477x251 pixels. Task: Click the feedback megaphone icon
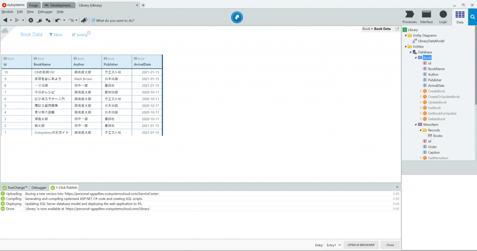click(x=84, y=20)
